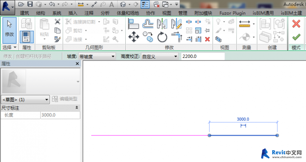Select Trim/Extend Single Element tool
306x162 pixels.
click(189, 39)
